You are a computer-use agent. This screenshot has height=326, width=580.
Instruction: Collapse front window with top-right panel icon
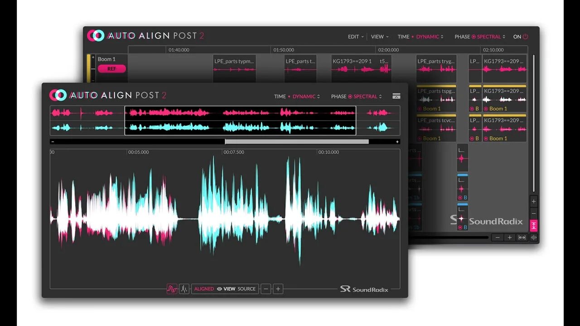pyautogui.click(x=396, y=96)
